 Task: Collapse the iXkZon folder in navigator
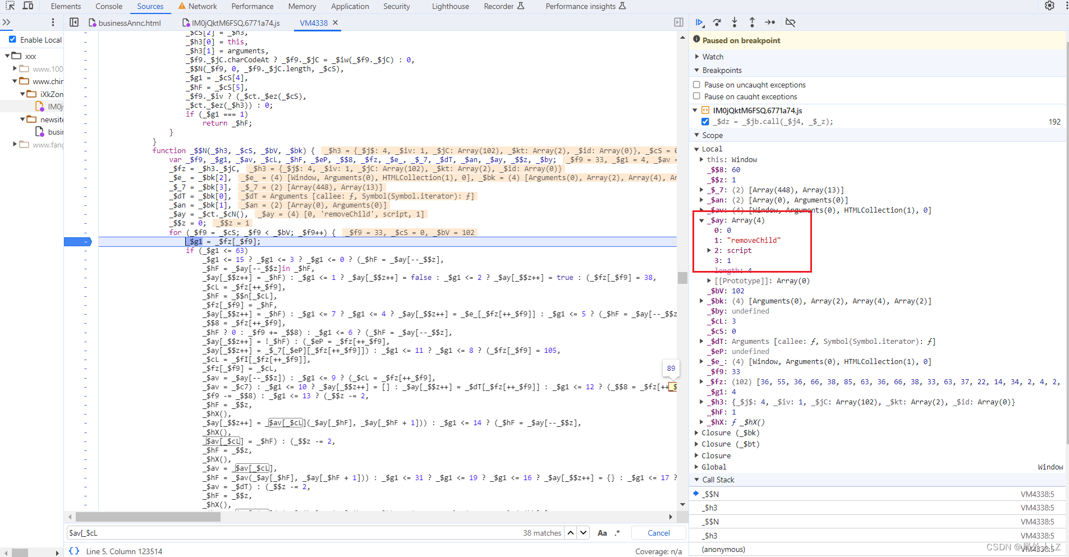click(22, 94)
